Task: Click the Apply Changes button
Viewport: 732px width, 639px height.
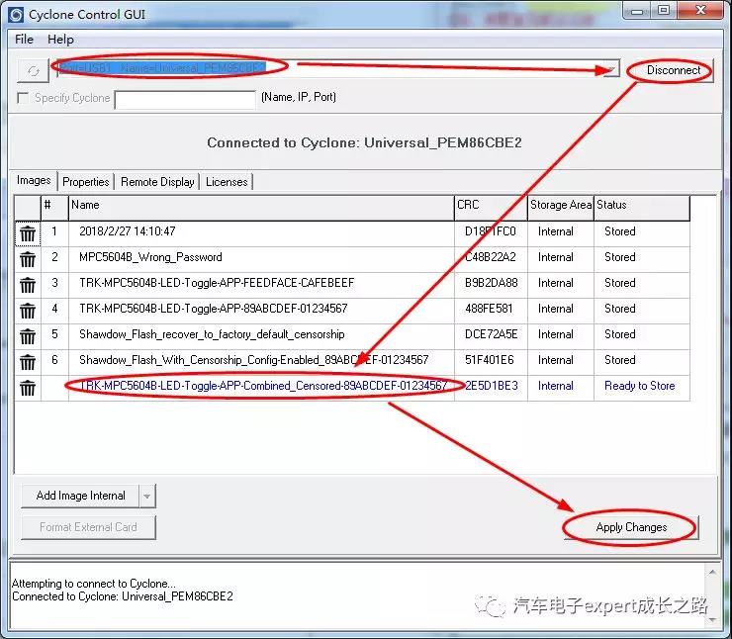Action: [631, 527]
